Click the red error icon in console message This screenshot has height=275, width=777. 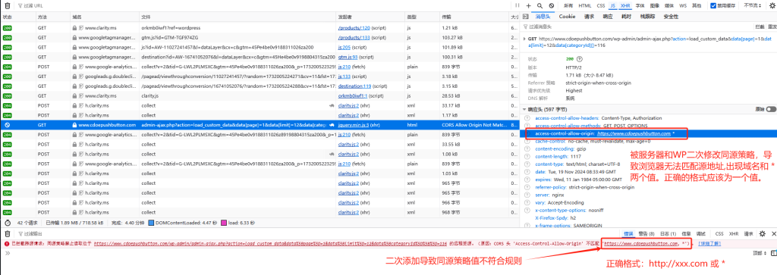click(x=7, y=244)
